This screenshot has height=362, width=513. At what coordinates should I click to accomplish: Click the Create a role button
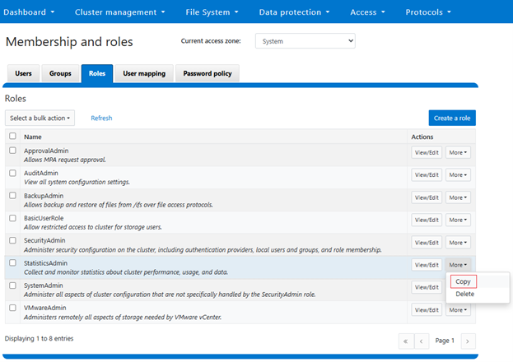[x=452, y=118]
